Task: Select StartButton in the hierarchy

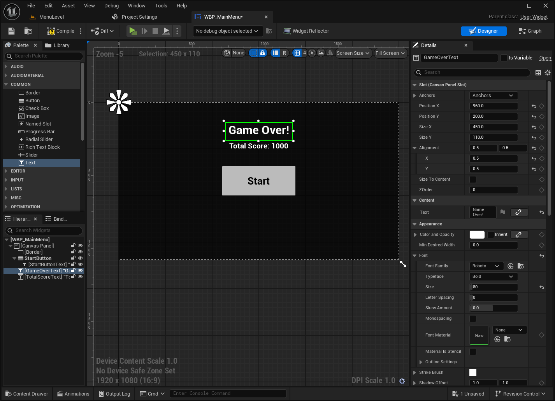Action: coord(38,258)
